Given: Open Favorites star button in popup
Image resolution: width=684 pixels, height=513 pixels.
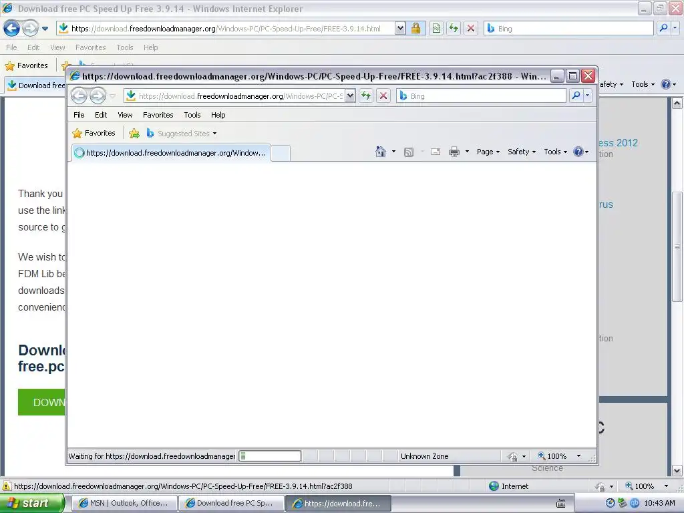Looking at the screenshot, I should tap(94, 133).
